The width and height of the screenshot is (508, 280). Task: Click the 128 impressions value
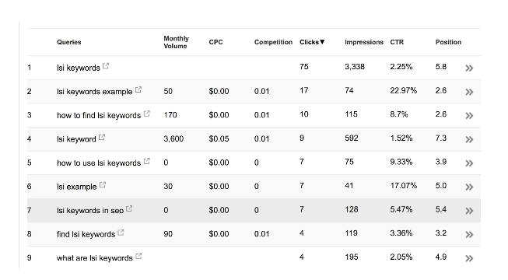click(352, 209)
